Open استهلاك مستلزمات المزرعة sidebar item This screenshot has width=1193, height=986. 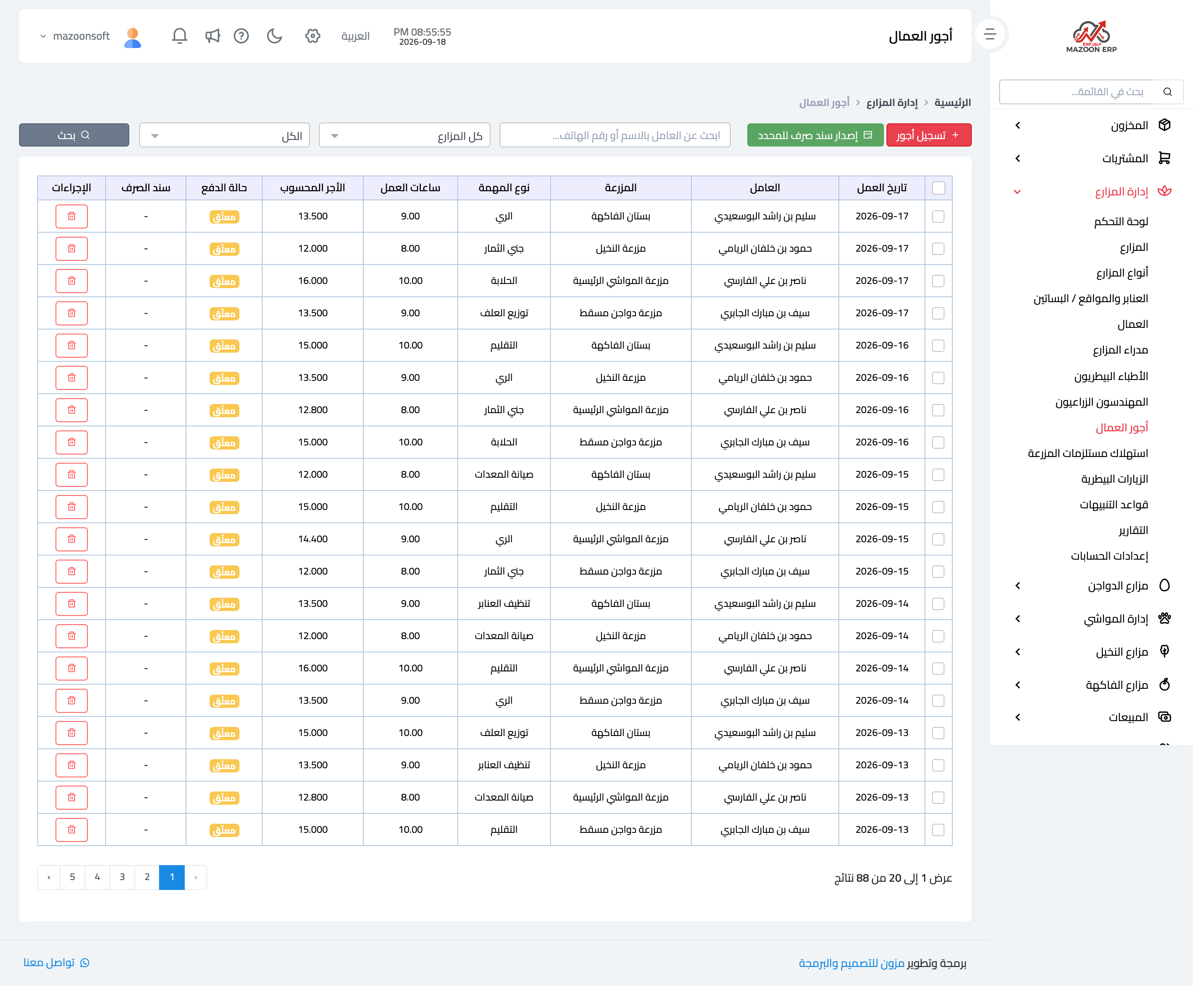click(1087, 453)
